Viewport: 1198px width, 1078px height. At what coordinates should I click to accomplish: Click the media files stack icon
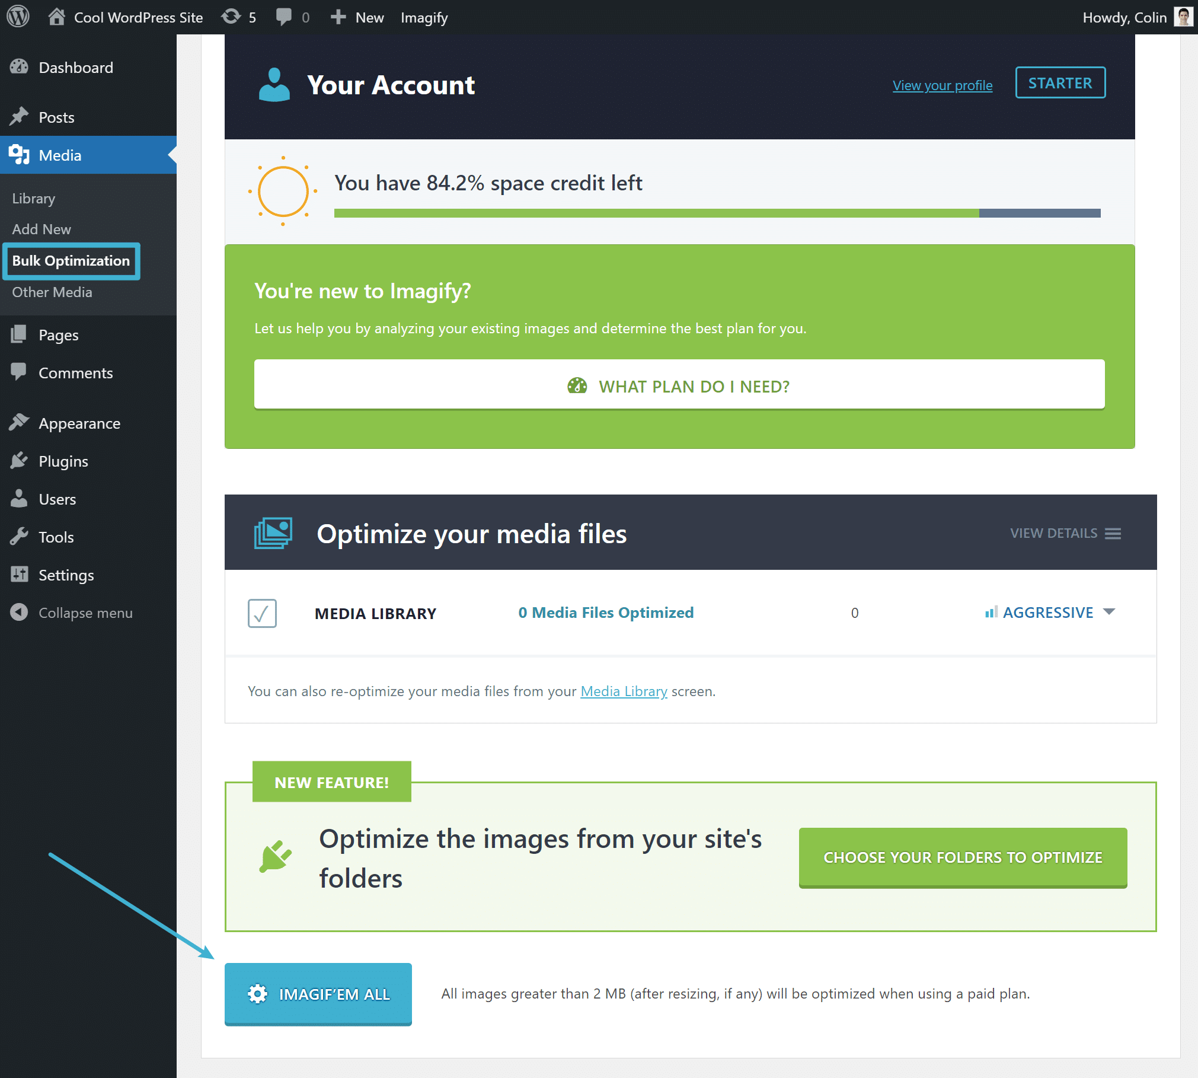tap(273, 532)
